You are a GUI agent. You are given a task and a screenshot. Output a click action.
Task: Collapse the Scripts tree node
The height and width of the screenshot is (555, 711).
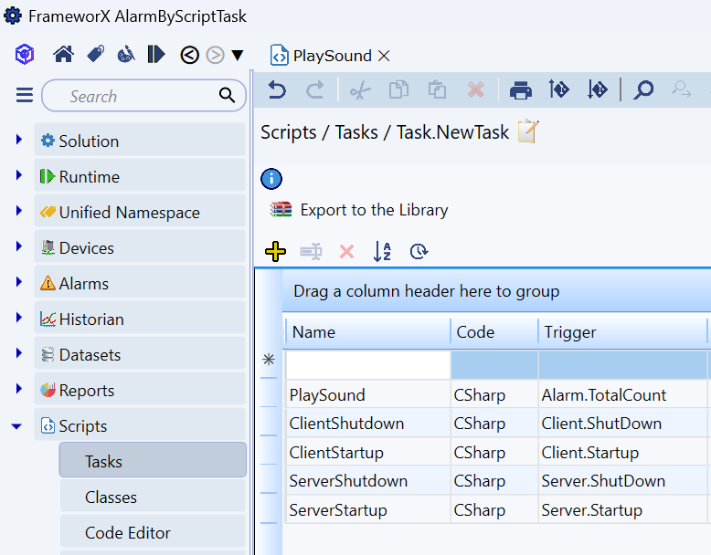click(18, 425)
